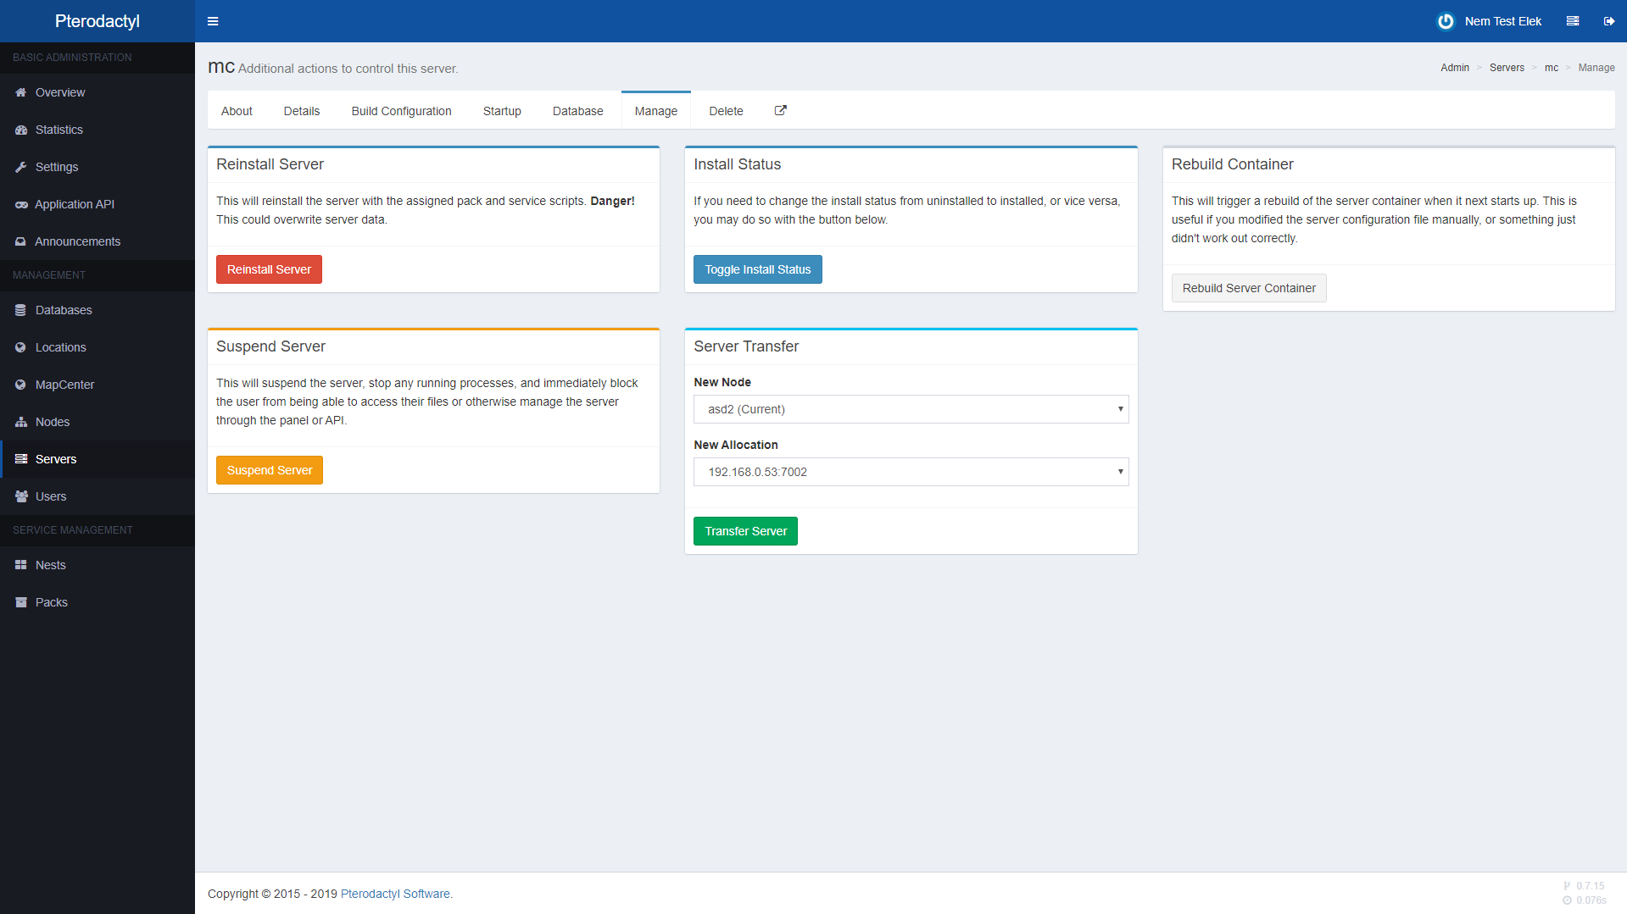Expand the New Node dropdown
1627x914 pixels.
coord(911,409)
